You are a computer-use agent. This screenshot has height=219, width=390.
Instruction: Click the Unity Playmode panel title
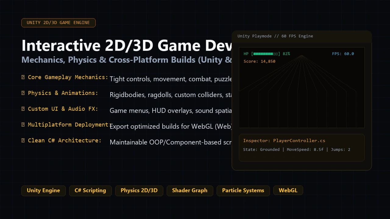point(275,36)
